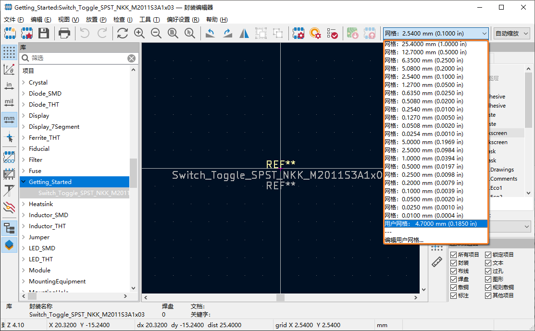Image resolution: width=535 pixels, height=331 pixels.
Task: Save the footprint using the floppy disk icon
Action: pos(44,34)
